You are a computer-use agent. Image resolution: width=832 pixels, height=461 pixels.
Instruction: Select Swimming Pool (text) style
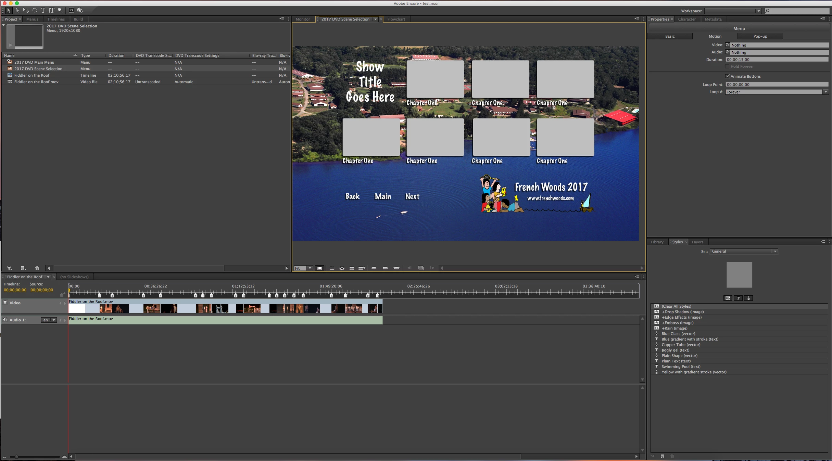point(681,367)
